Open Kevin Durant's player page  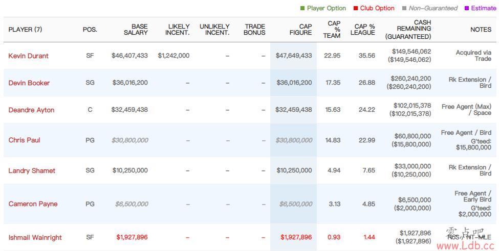28,56
